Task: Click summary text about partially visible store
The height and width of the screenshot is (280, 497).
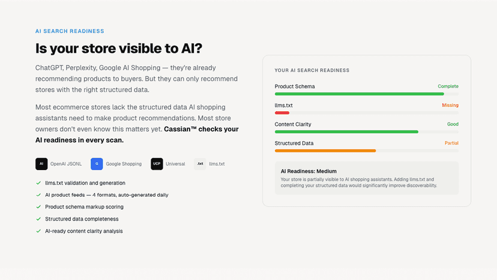Action: 359,183
